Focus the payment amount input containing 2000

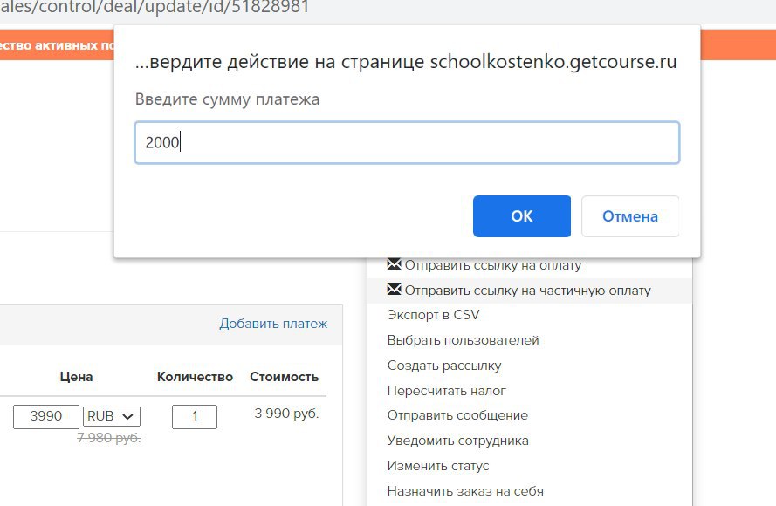[407, 142]
